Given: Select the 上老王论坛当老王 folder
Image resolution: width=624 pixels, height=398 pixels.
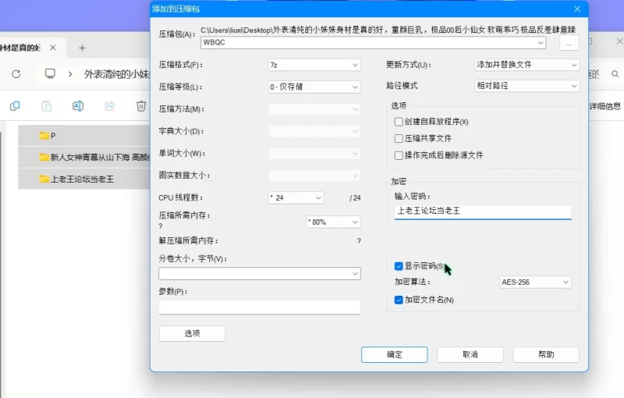Looking at the screenshot, I should click(x=84, y=179).
